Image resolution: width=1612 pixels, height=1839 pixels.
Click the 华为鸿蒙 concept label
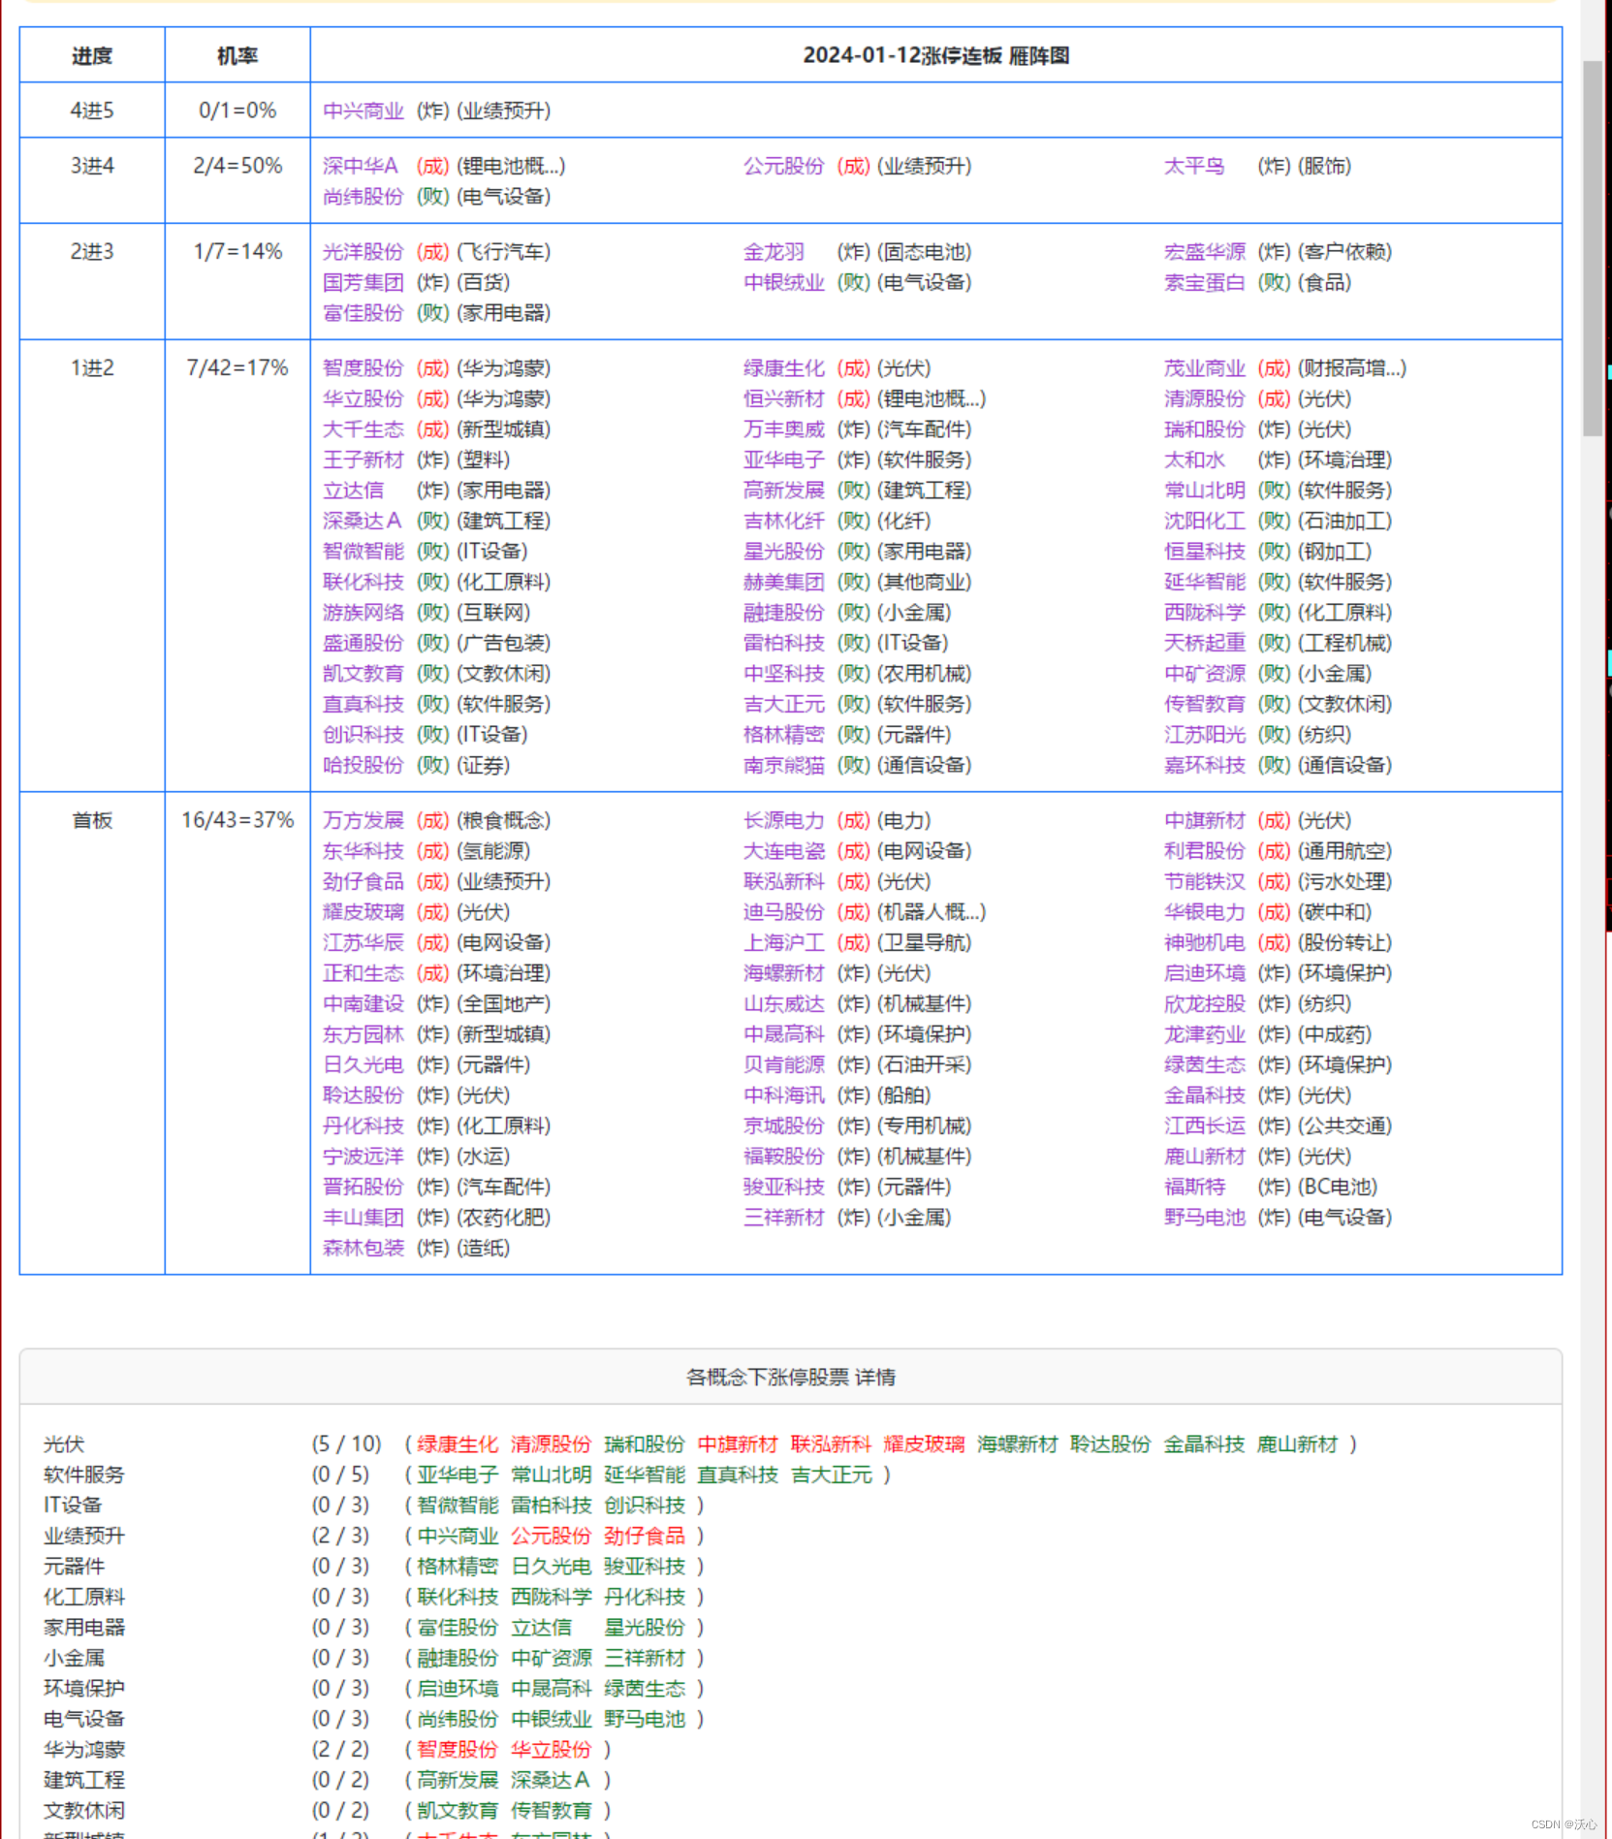pos(84,1749)
